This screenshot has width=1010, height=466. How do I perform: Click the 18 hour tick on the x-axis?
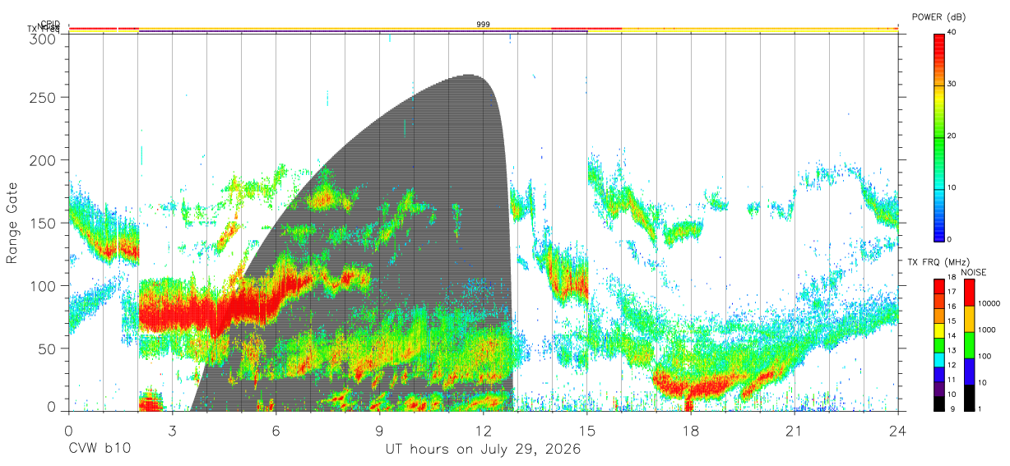click(690, 431)
